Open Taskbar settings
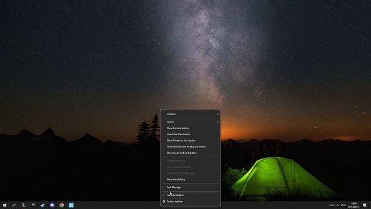Screen dimensions: 371x209 pos(191,201)
